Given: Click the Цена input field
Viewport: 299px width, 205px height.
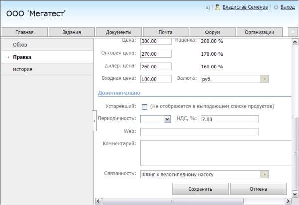Looking at the screenshot, I should pos(156,41).
